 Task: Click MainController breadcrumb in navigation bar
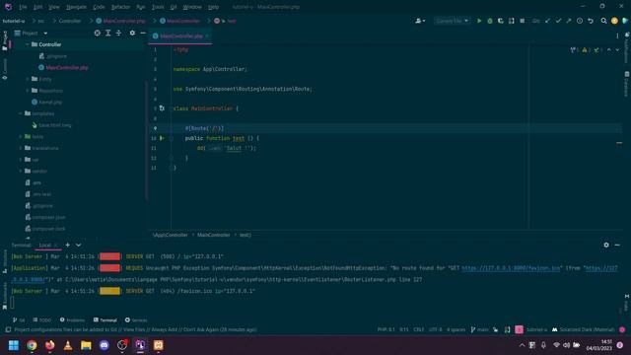click(x=179, y=21)
